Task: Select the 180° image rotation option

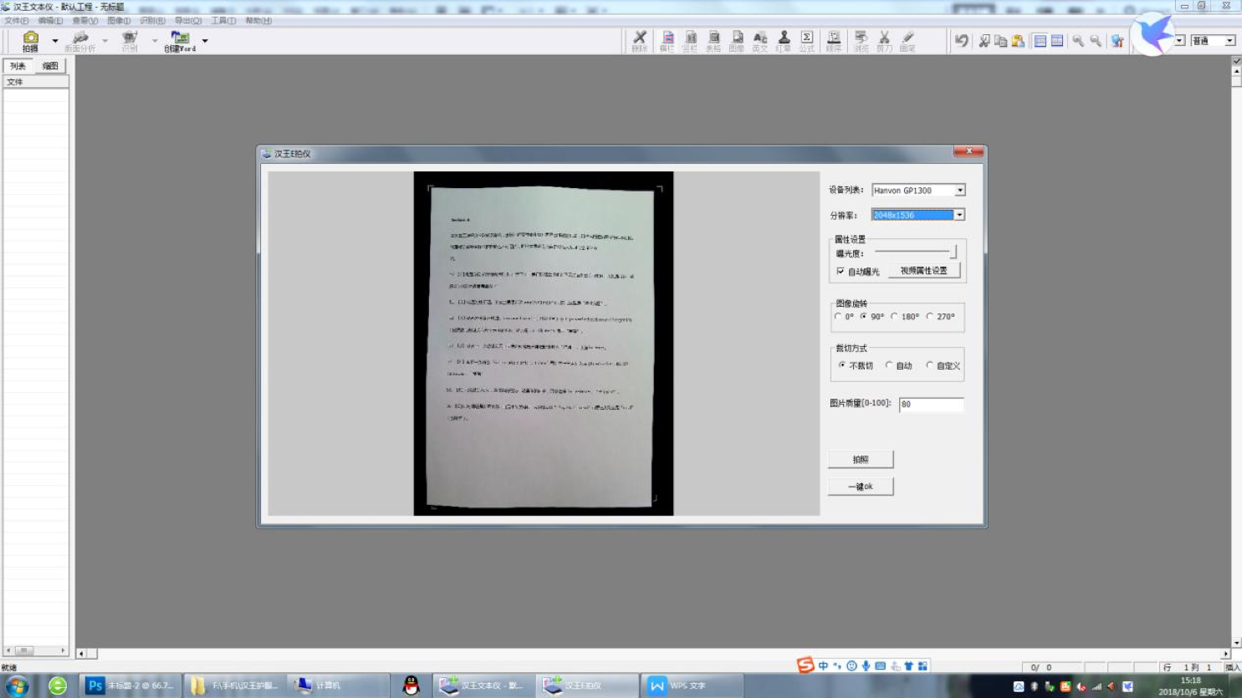Action: [x=894, y=317]
